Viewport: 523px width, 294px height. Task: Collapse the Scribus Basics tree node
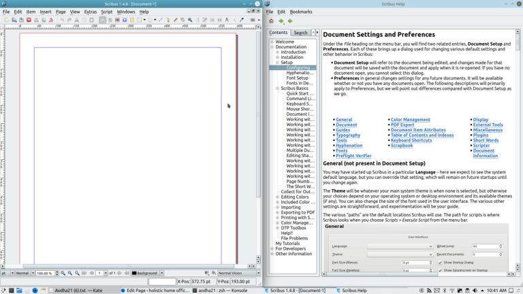tap(278, 88)
